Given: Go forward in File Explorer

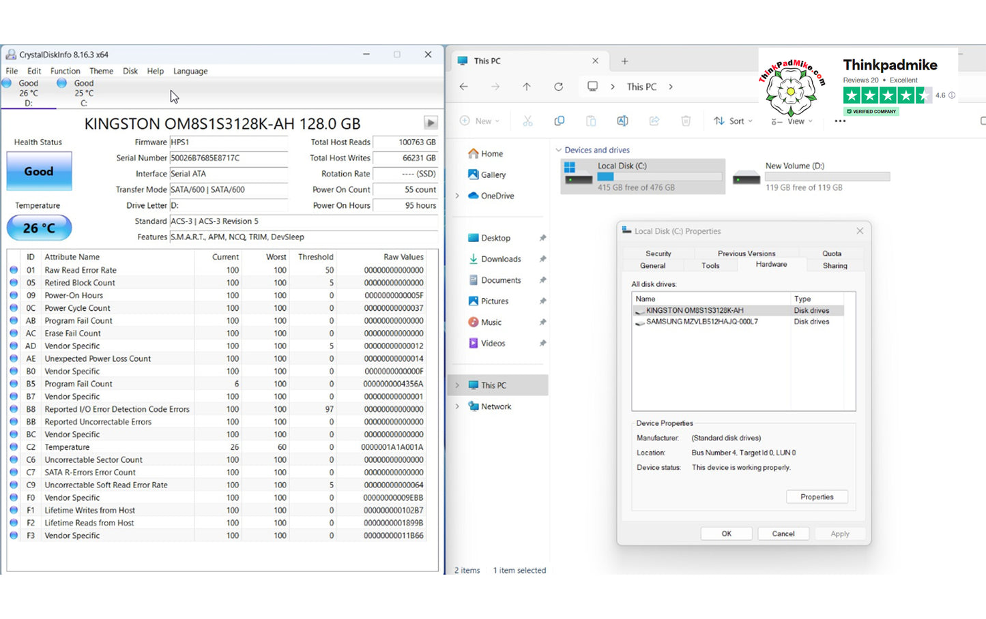Looking at the screenshot, I should [x=495, y=87].
